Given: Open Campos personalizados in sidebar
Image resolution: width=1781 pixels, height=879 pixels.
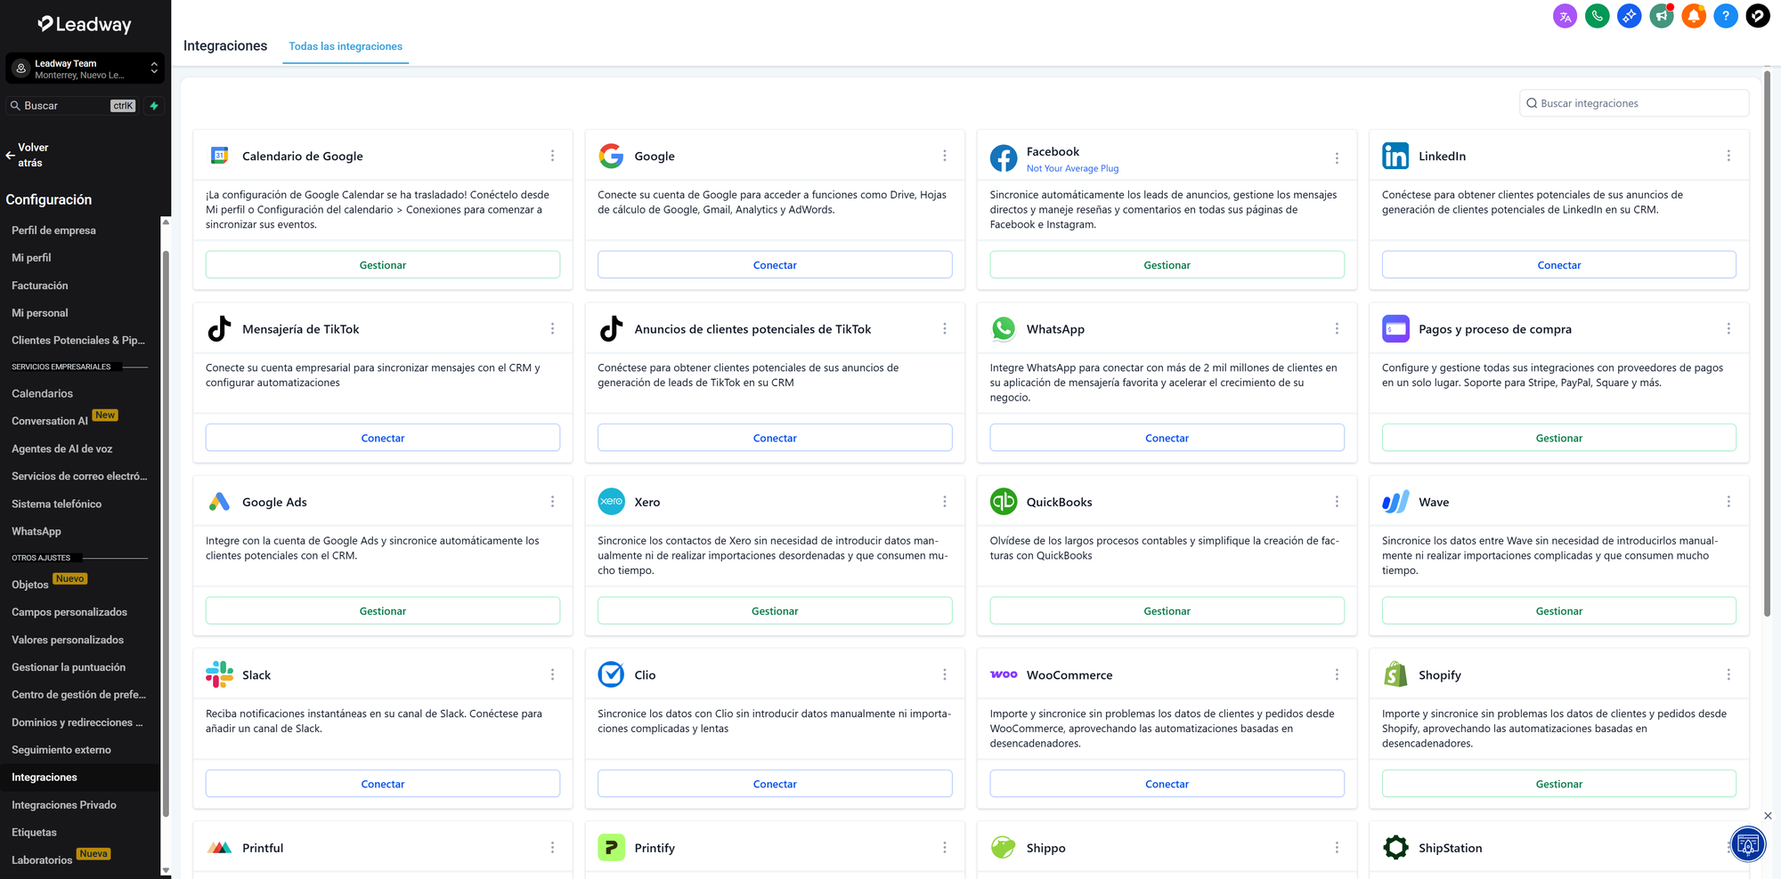Looking at the screenshot, I should [x=69, y=612].
